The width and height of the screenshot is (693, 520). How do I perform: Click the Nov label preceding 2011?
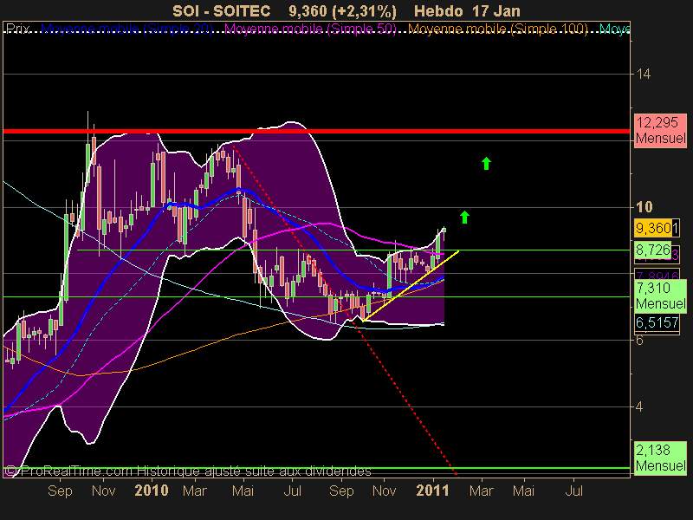click(384, 491)
